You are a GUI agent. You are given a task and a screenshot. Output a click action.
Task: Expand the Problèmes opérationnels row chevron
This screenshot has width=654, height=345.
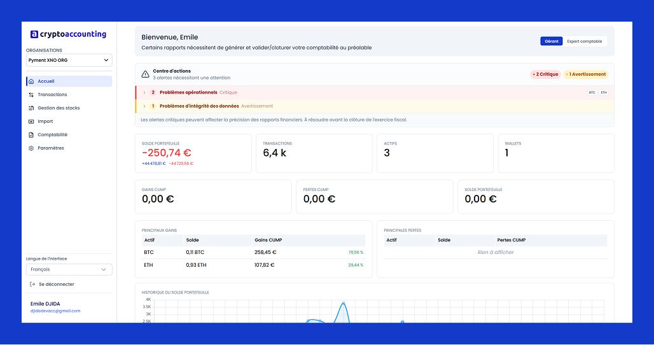144,92
